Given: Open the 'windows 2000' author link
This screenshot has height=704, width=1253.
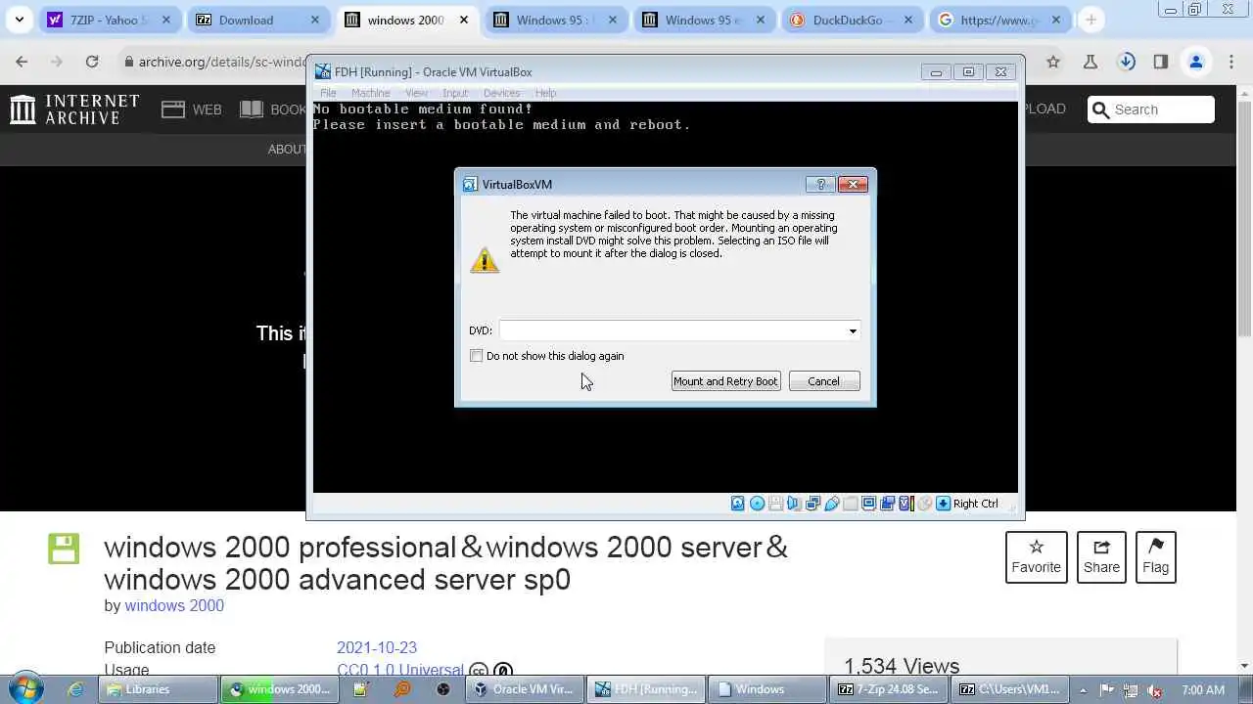Looking at the screenshot, I should coord(174,605).
